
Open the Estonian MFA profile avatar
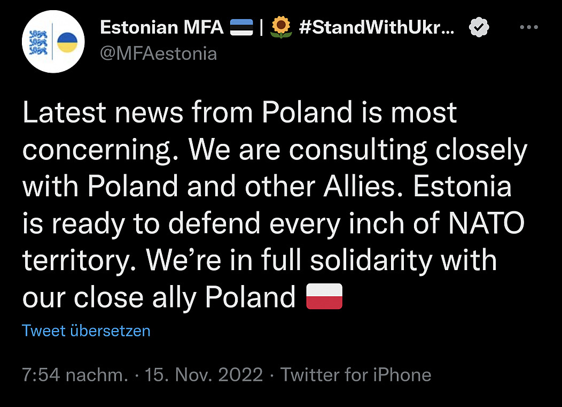[x=52, y=41]
